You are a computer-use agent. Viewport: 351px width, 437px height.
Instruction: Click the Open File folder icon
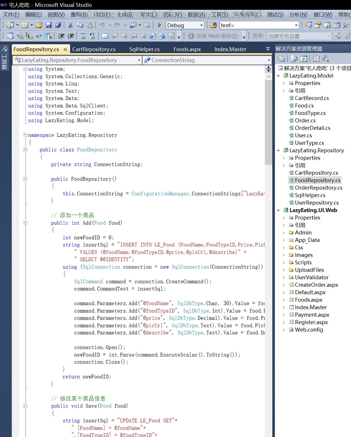tap(39, 25)
